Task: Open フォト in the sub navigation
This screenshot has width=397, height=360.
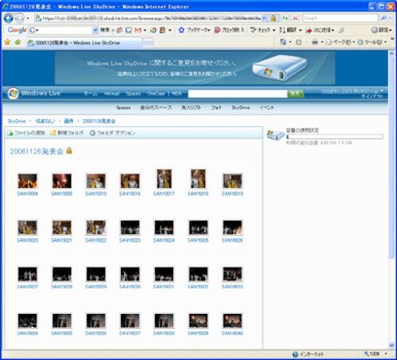Action: coord(216,107)
